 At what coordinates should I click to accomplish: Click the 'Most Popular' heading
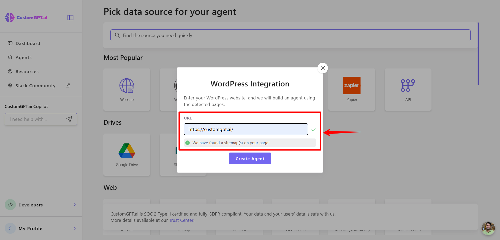123,58
